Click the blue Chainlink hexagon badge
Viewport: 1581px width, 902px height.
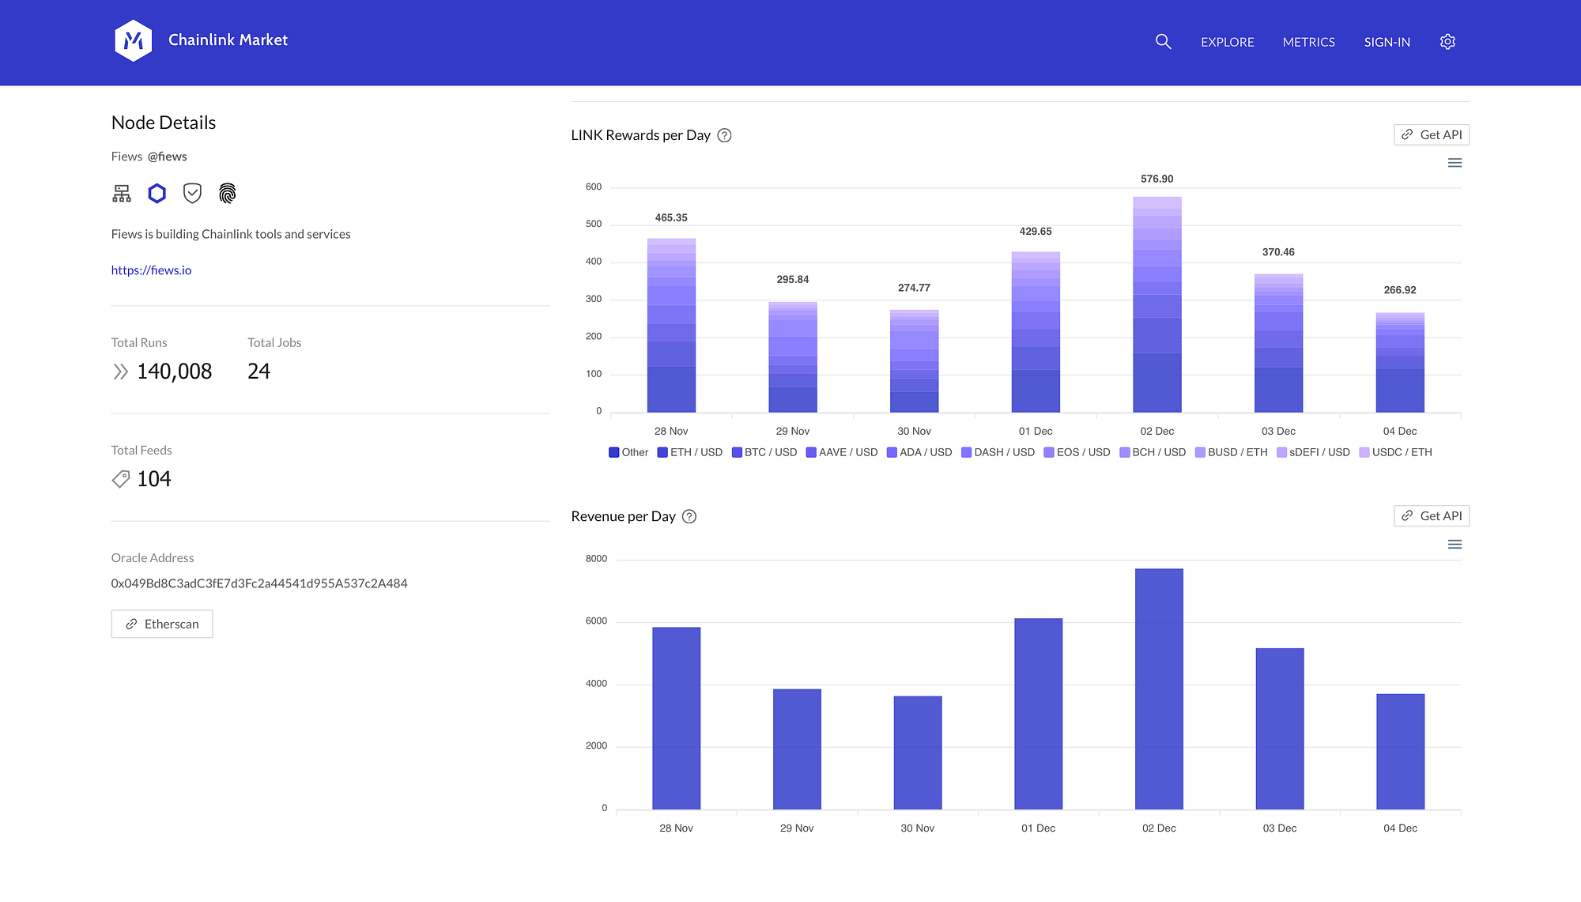click(157, 194)
